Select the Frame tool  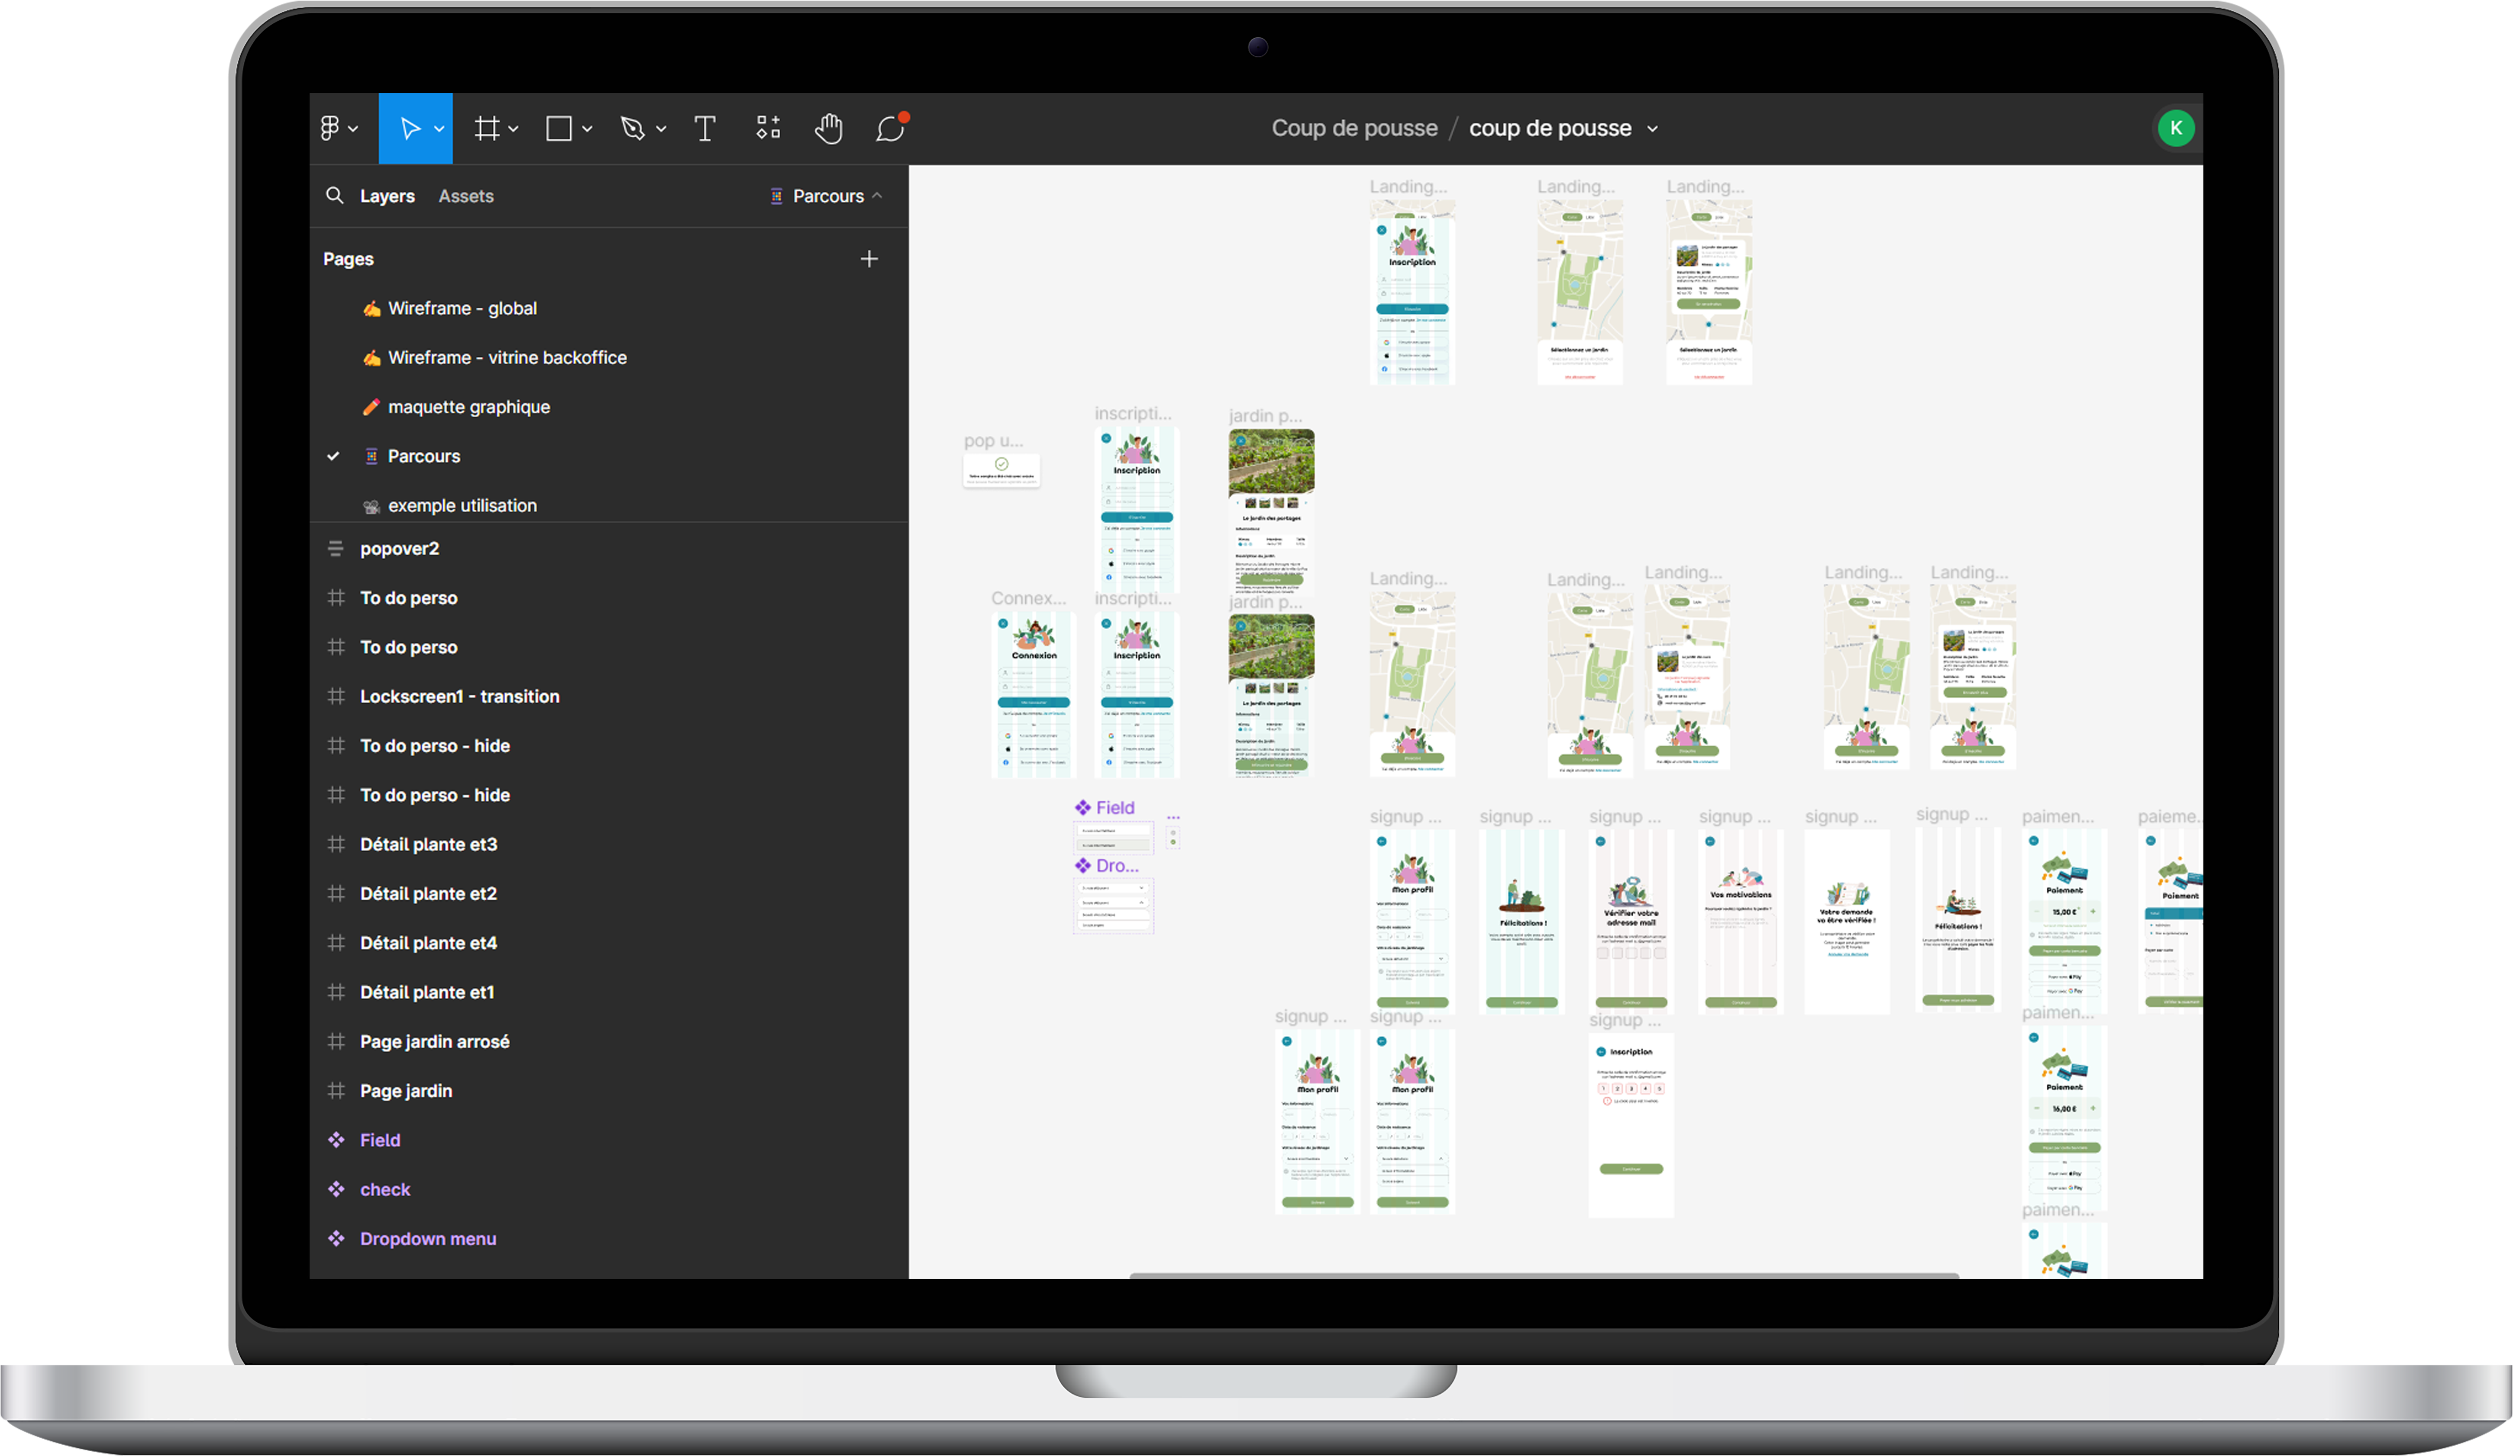click(487, 129)
